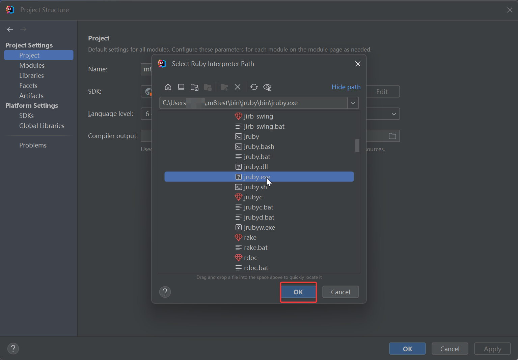This screenshot has height=360, width=518.
Task: Click the Home directory icon
Action: 168,87
